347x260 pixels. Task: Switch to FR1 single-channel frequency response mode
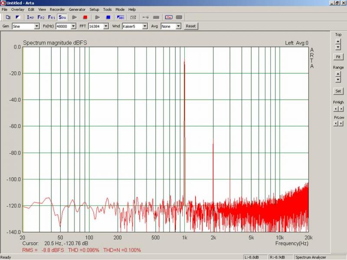click(x=52, y=17)
